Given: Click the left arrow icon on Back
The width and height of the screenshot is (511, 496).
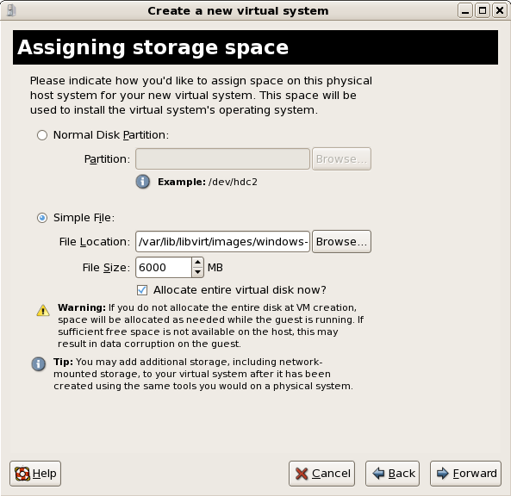Looking at the screenshot, I should 378,474.
